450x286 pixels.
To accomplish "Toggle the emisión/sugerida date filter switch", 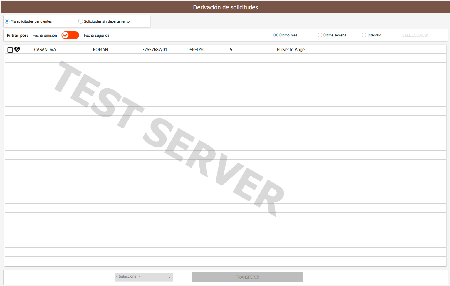I will click(70, 35).
